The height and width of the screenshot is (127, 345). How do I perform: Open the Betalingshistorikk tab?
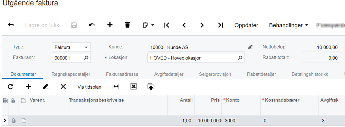310,74
